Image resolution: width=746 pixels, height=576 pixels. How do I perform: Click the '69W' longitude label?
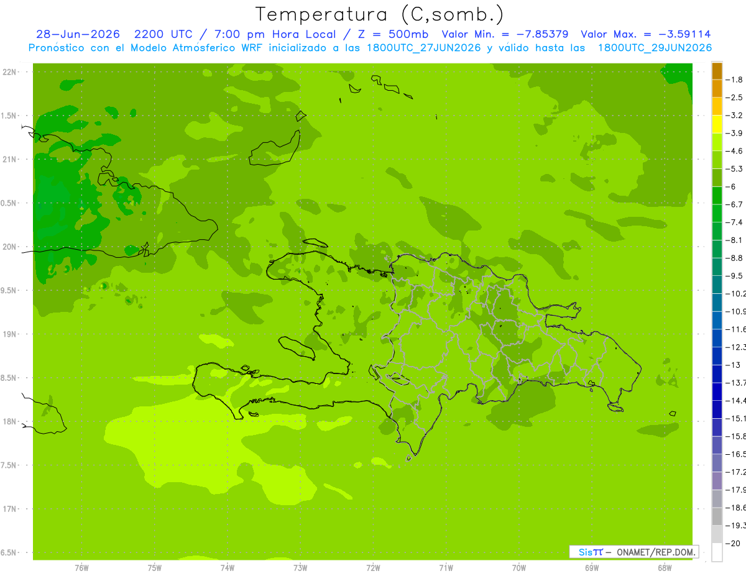(x=592, y=568)
